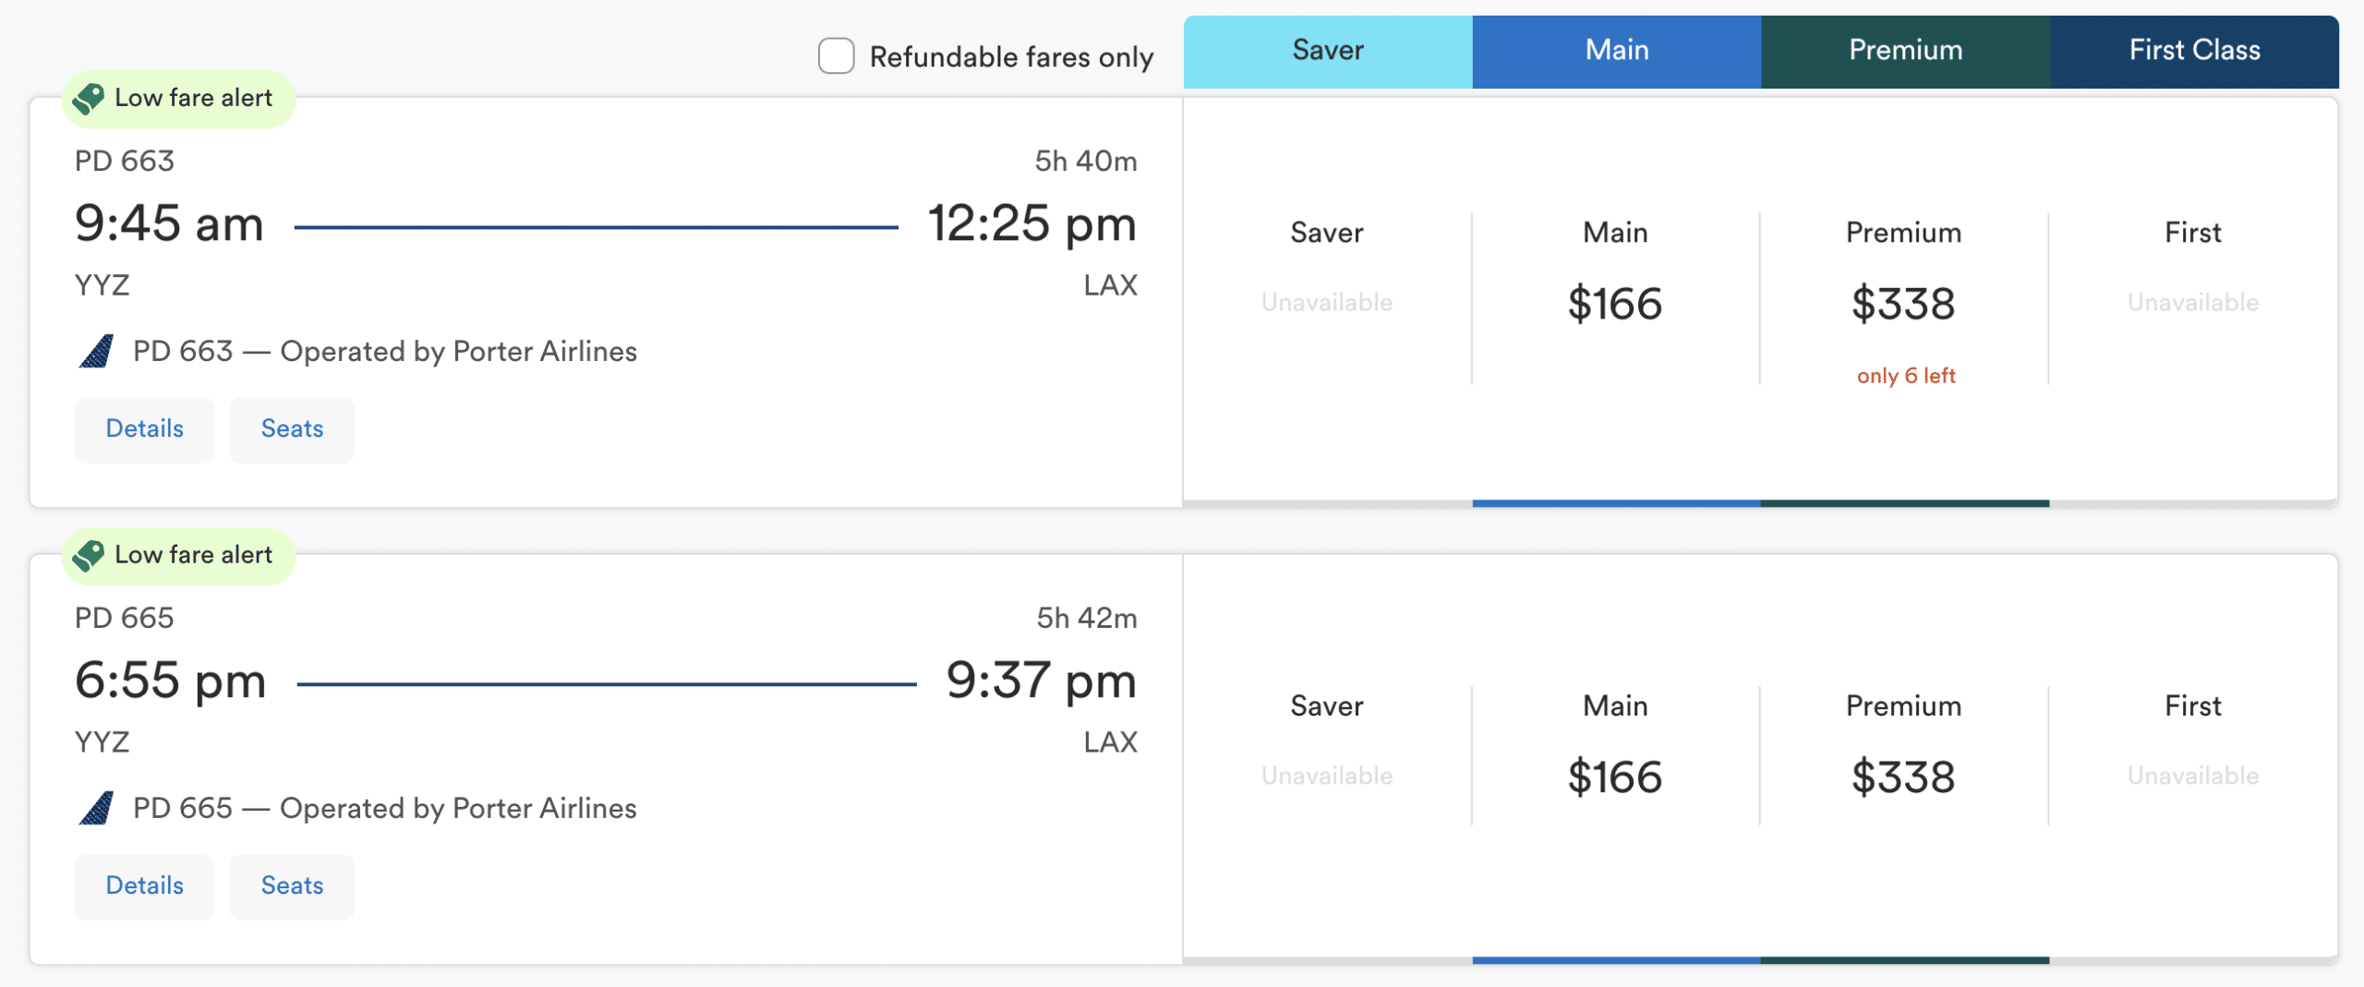This screenshot has height=987, width=2364.
Task: Select the $166 Main fare on PD 665
Action: tap(1615, 777)
